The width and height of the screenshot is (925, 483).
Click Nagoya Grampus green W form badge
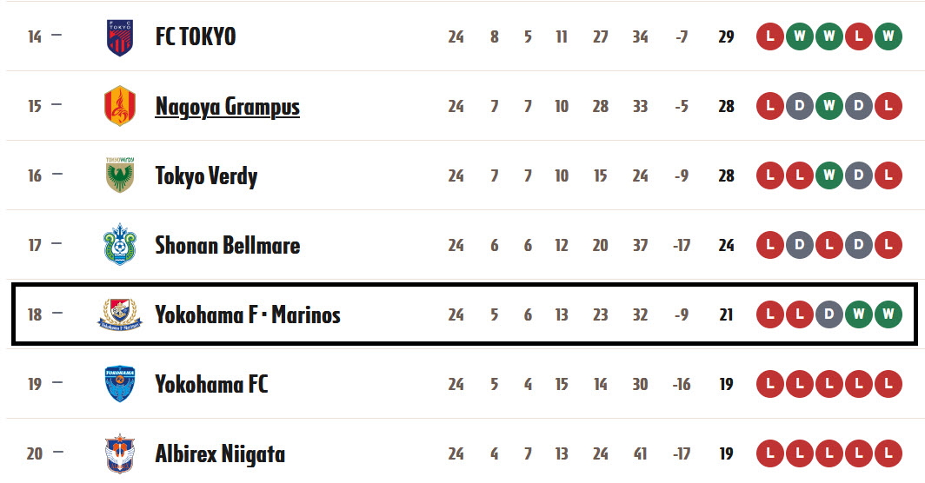click(829, 106)
